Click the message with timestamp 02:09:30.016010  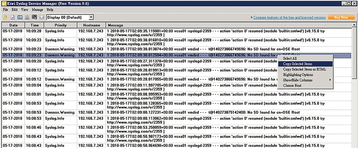[x=216, y=42]
